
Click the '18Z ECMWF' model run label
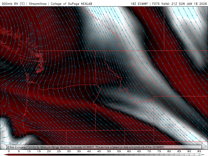point(139,4)
